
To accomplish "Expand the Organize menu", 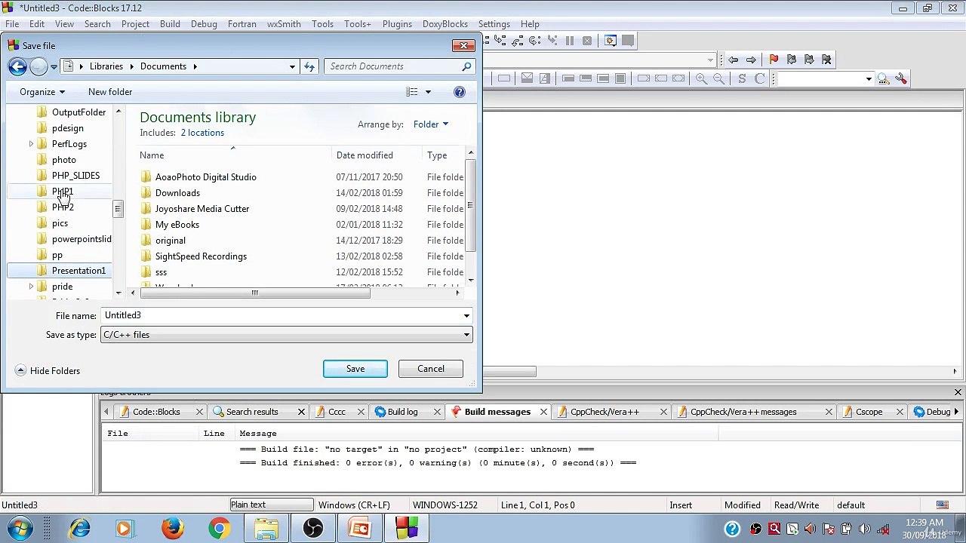I will pyautogui.click(x=42, y=92).
